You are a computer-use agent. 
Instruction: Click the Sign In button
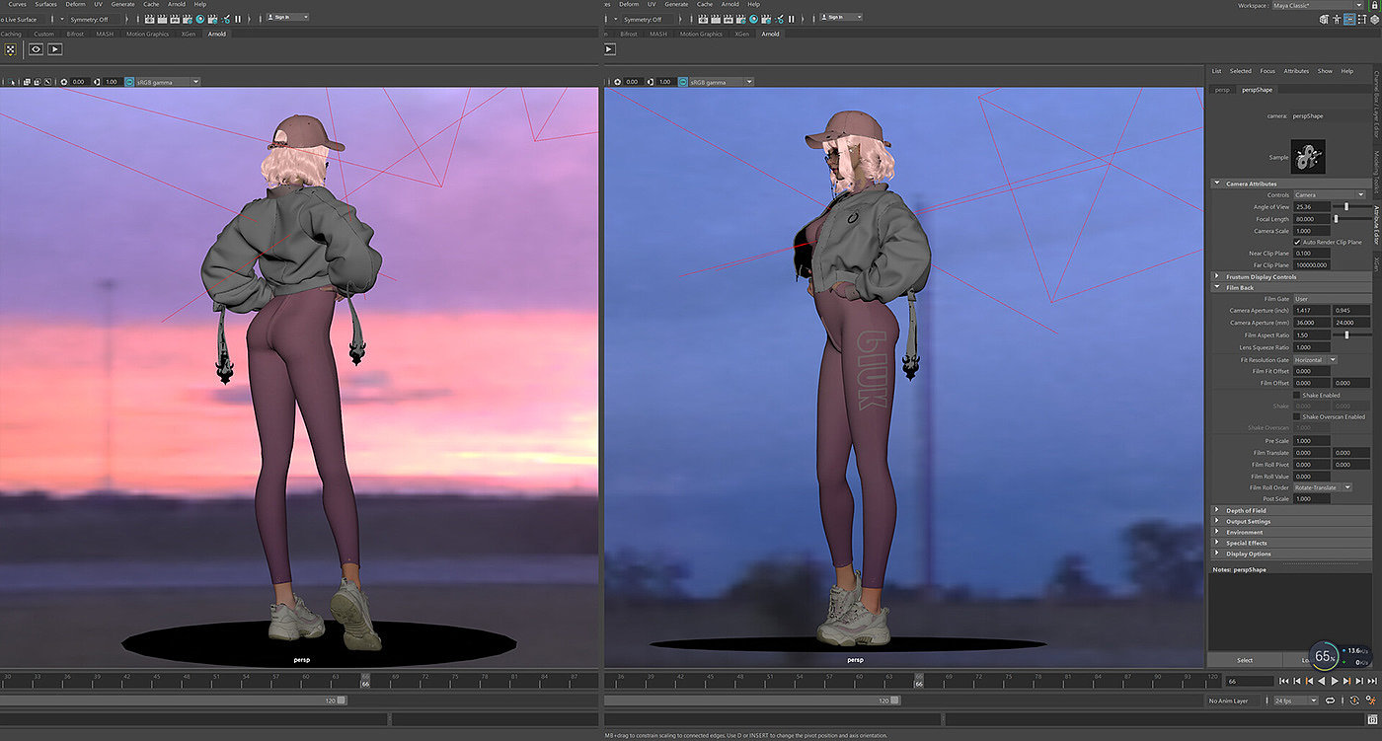[288, 18]
